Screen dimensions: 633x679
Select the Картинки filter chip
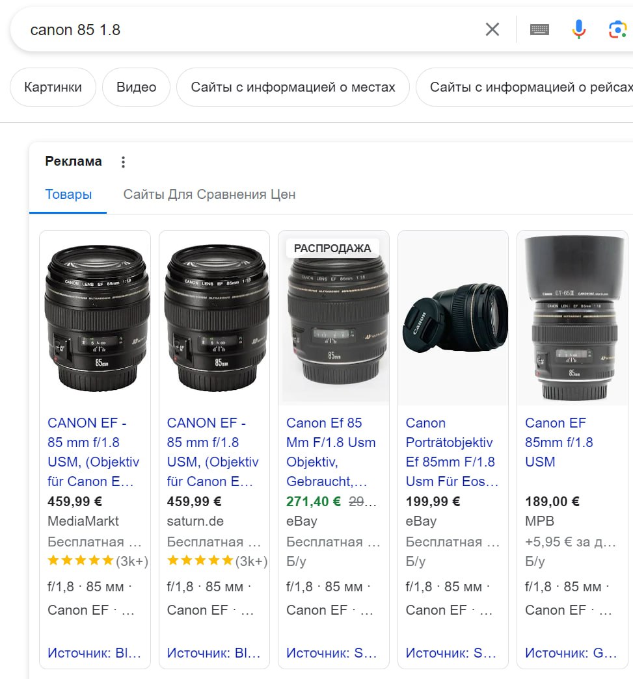tap(53, 87)
